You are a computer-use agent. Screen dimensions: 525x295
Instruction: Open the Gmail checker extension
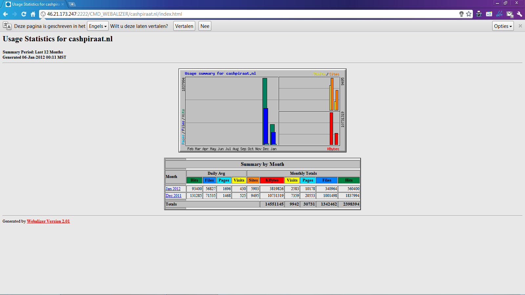510,14
